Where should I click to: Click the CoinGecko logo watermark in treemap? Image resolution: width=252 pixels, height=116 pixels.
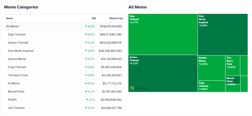pos(139,88)
